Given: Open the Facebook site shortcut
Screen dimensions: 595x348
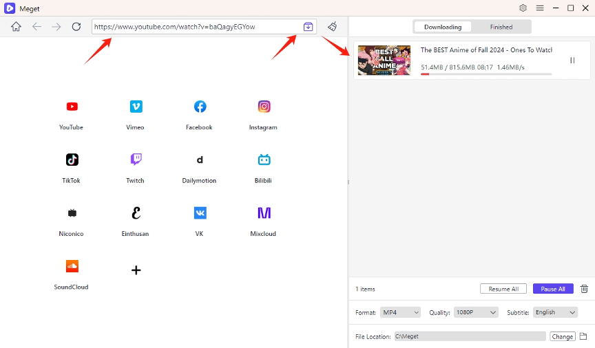Looking at the screenshot, I should pyautogui.click(x=200, y=107).
